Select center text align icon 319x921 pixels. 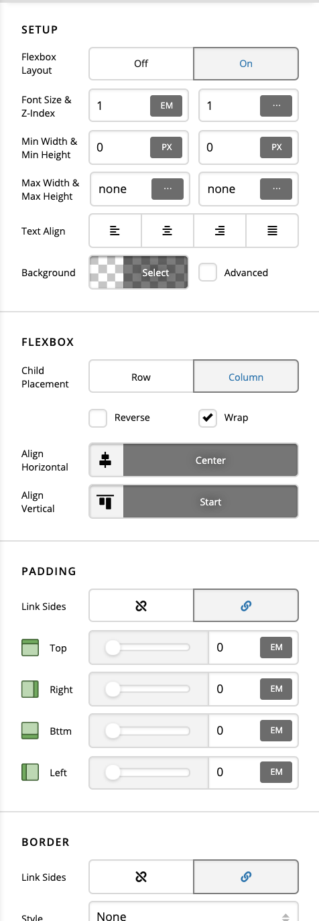coord(168,231)
